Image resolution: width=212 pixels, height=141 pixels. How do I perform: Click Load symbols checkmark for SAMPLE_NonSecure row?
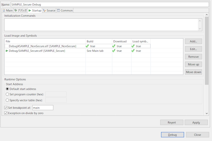point(133,46)
